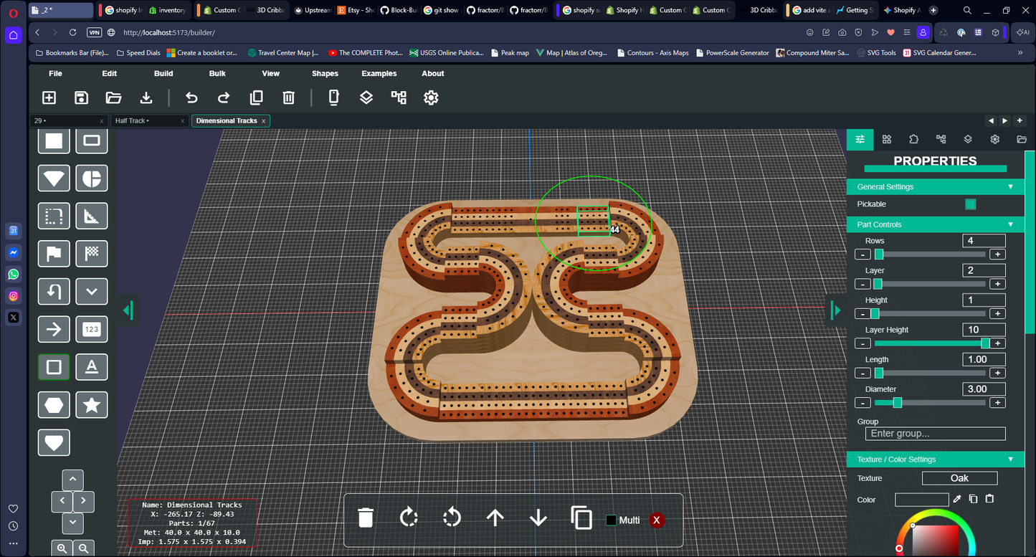Viewport: 1036px width, 557px height.
Task: Click the top toolbar copy icon
Action: pos(256,97)
